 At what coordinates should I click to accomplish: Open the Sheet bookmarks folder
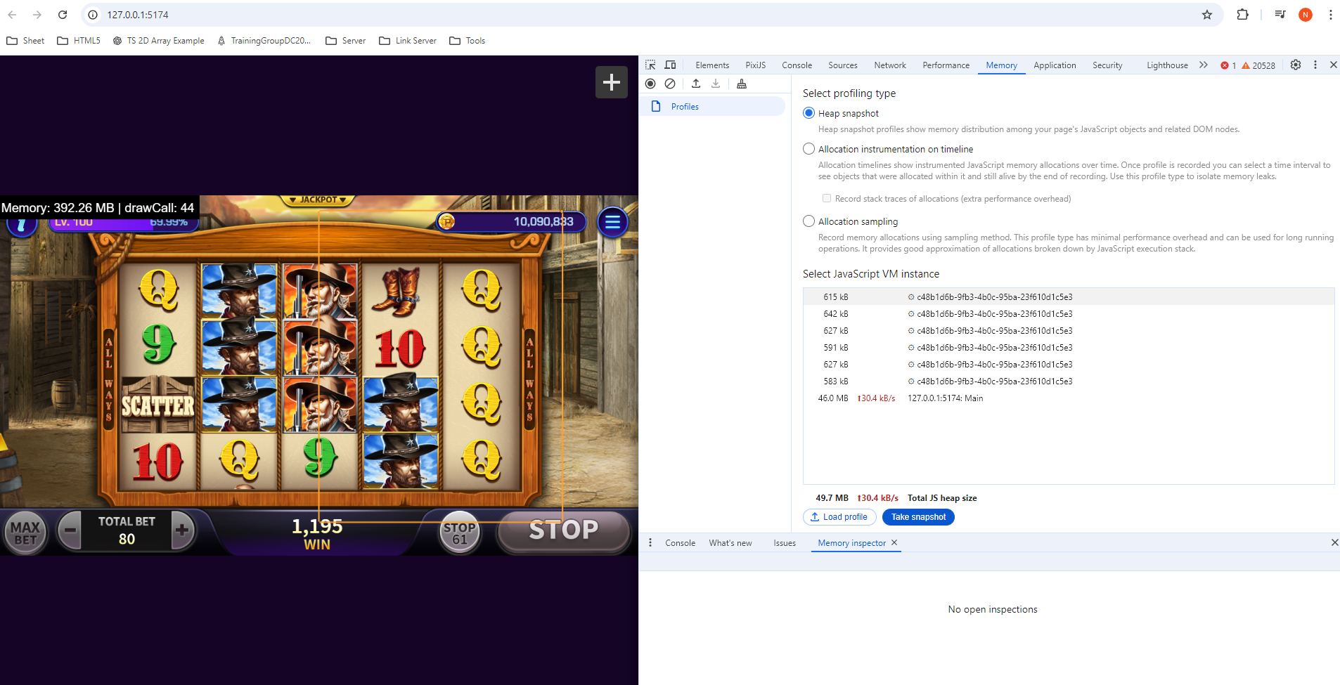(x=25, y=41)
